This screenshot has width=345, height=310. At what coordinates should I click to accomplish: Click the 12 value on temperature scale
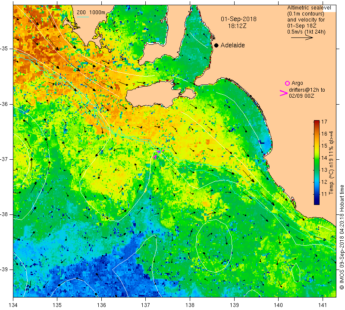pos(324,182)
